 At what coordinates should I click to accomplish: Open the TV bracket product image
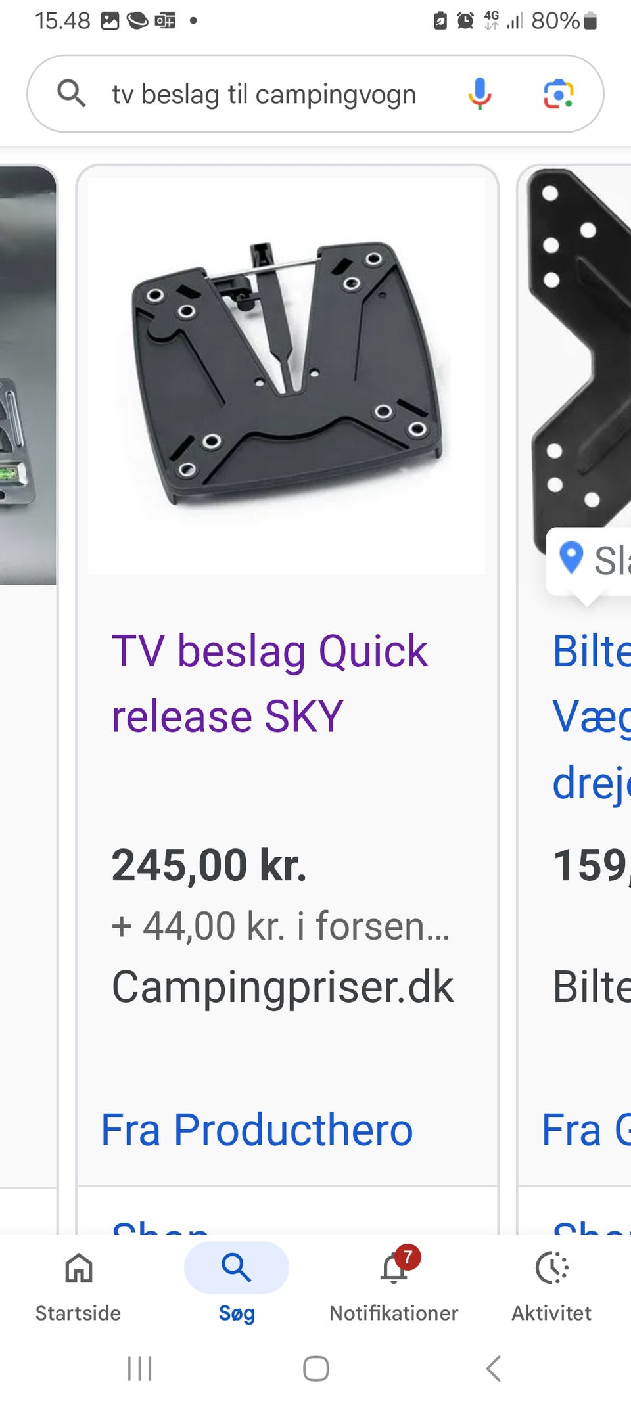[x=287, y=376]
